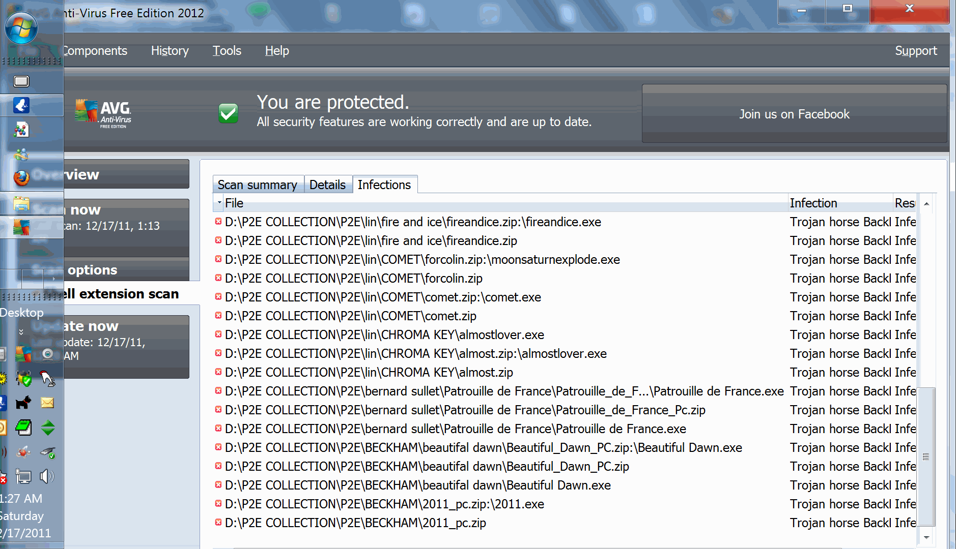
Task: Click the webcam icon in system tray
Action: click(47, 354)
